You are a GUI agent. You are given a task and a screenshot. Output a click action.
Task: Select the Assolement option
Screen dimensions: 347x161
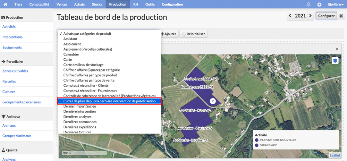(x=109, y=44)
